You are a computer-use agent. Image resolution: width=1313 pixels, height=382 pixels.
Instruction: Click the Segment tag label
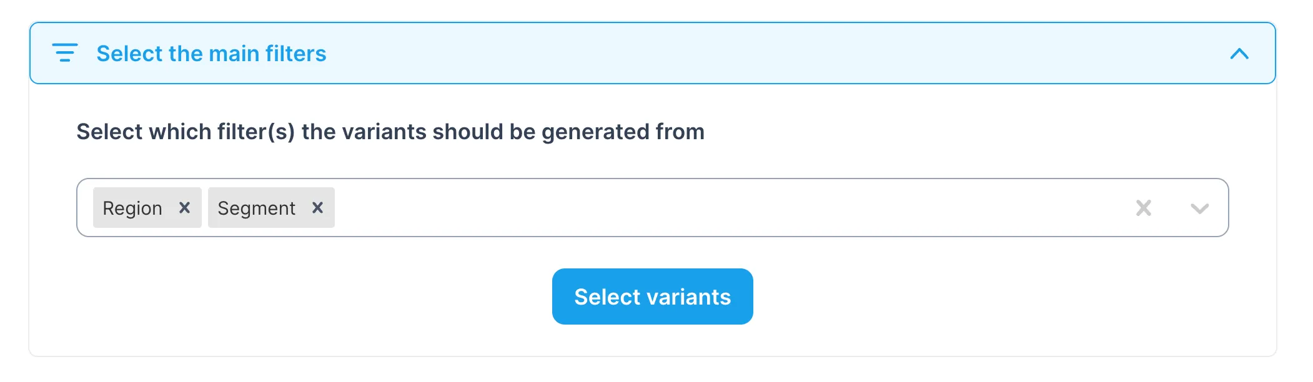click(x=256, y=208)
